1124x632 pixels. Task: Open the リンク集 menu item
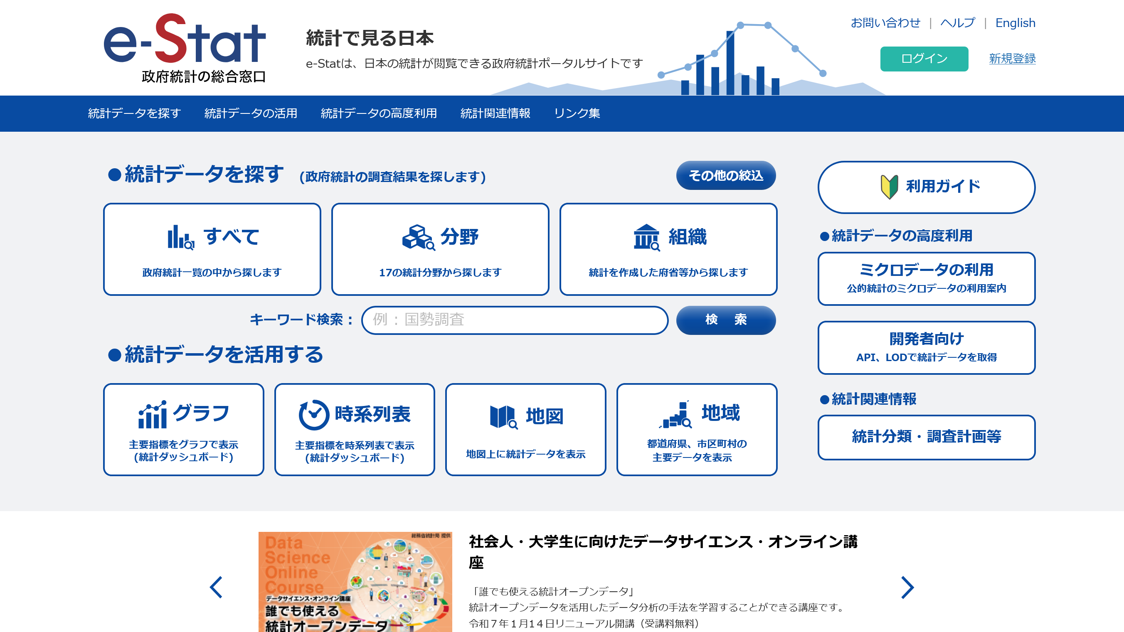577,113
